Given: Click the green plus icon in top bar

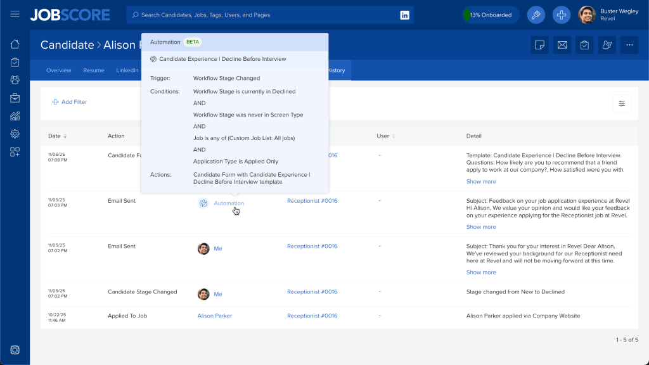Looking at the screenshot, I should [x=562, y=15].
